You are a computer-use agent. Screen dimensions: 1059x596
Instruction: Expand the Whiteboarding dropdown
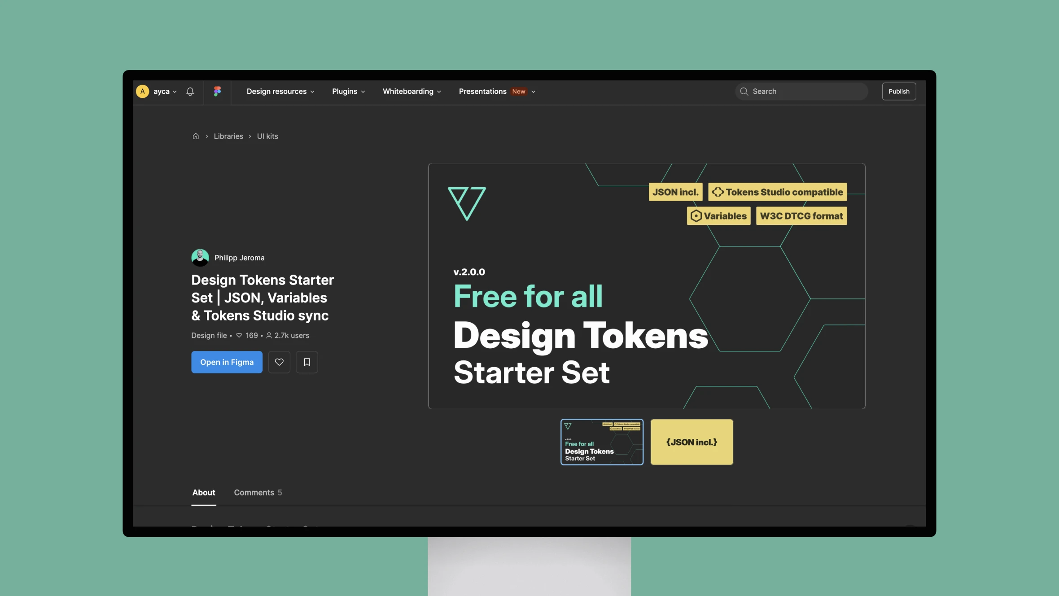click(411, 91)
